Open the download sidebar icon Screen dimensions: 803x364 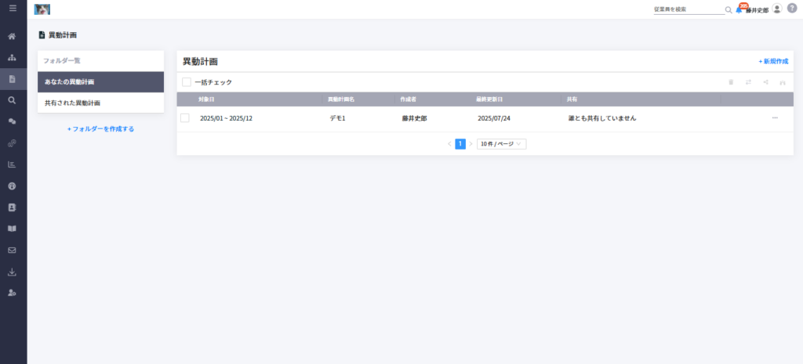(13, 272)
